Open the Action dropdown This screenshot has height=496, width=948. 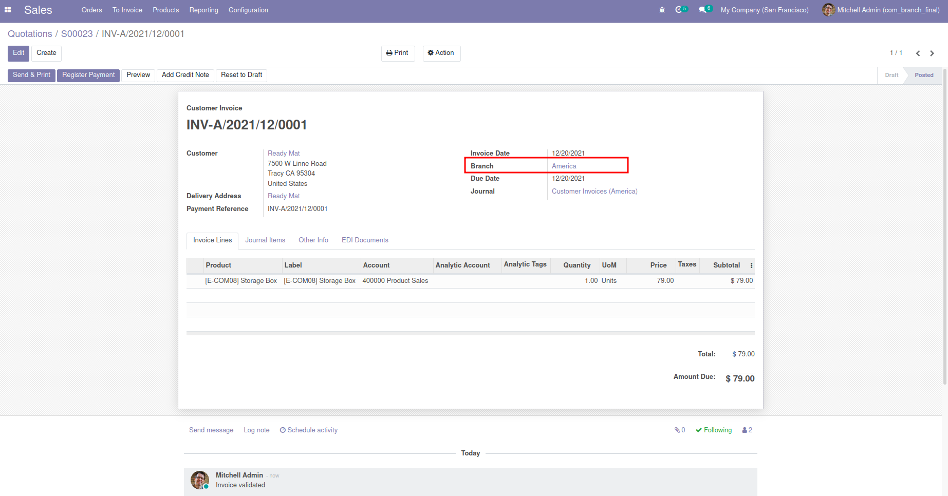tap(441, 53)
